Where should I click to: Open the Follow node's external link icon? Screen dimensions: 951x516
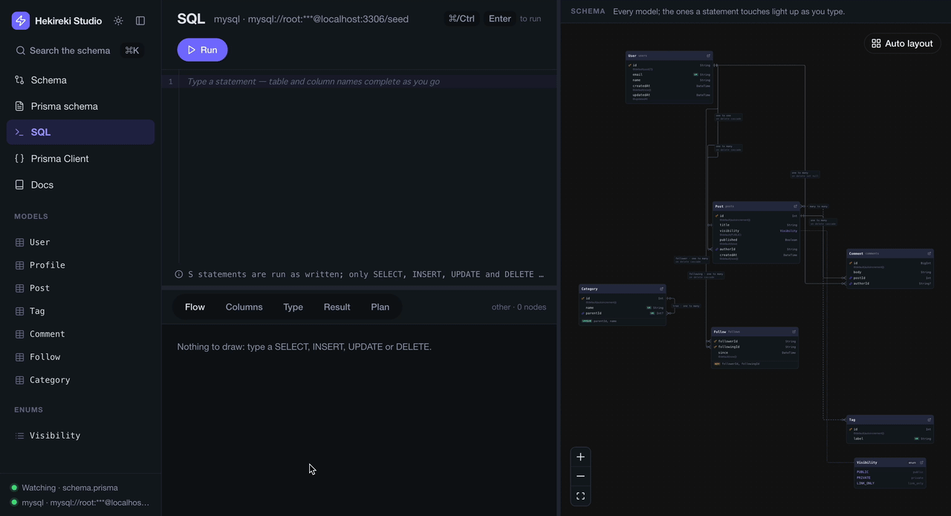tap(793, 332)
